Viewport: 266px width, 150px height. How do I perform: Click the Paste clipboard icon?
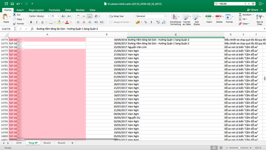[5, 17]
